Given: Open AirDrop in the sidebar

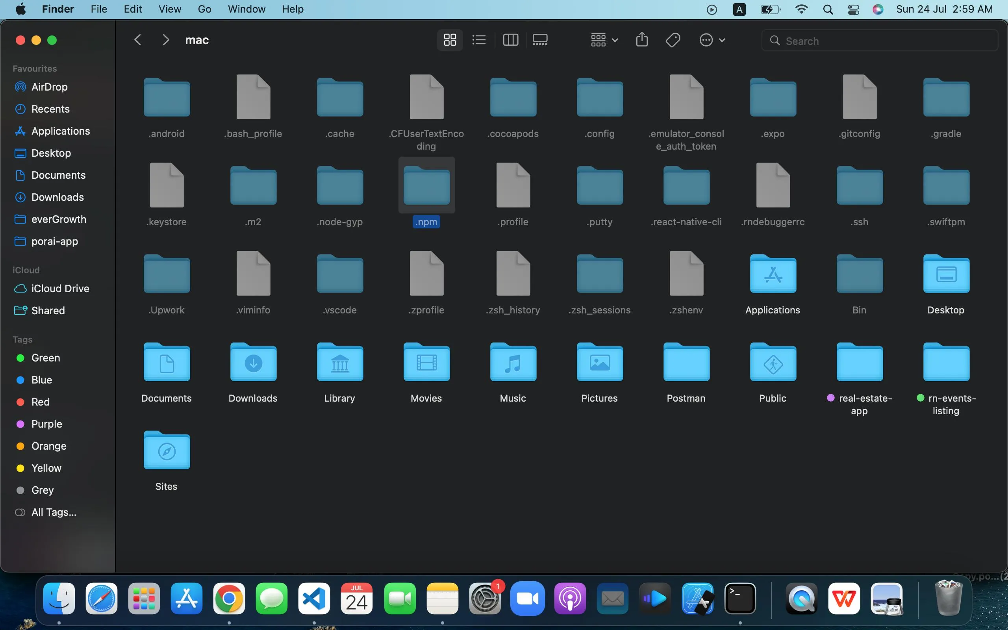Looking at the screenshot, I should click(x=49, y=87).
